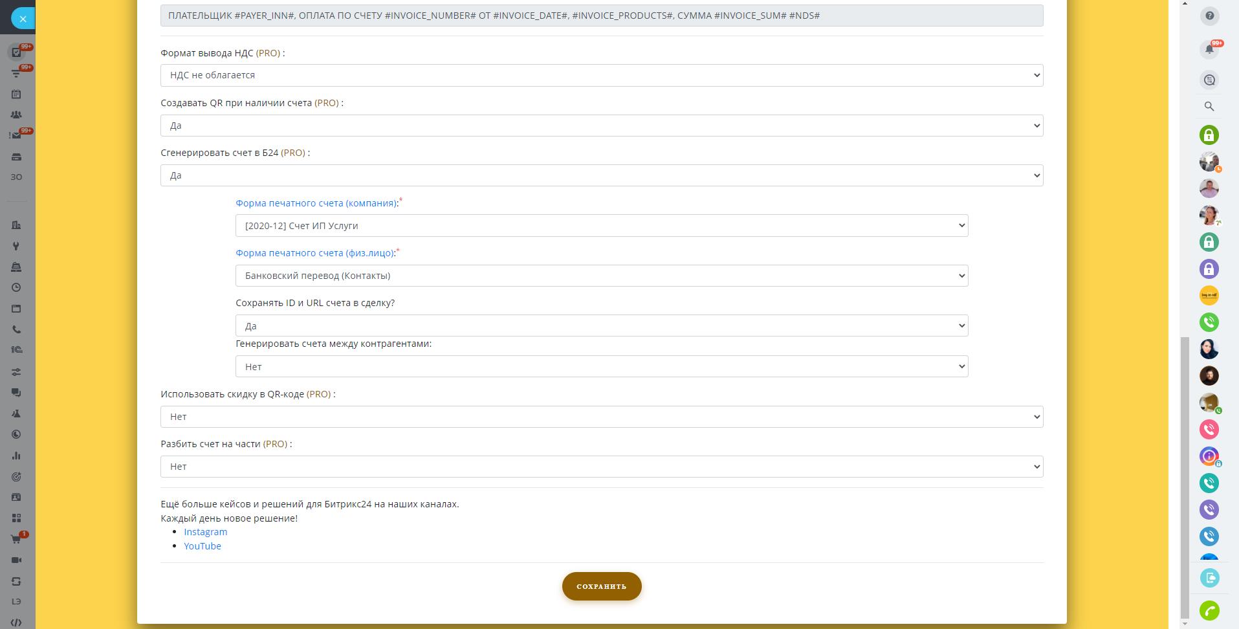Open the news feed lines icon in left sidebar
The image size is (1239, 629).
[16, 73]
